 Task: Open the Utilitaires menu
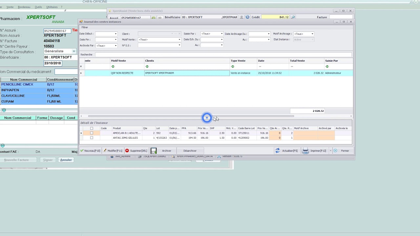(52, 7)
